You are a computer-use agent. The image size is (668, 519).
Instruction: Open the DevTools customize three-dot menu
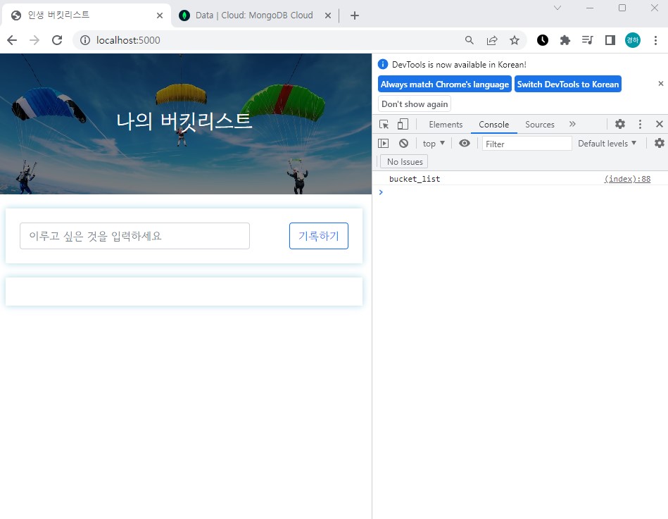pyautogui.click(x=640, y=124)
